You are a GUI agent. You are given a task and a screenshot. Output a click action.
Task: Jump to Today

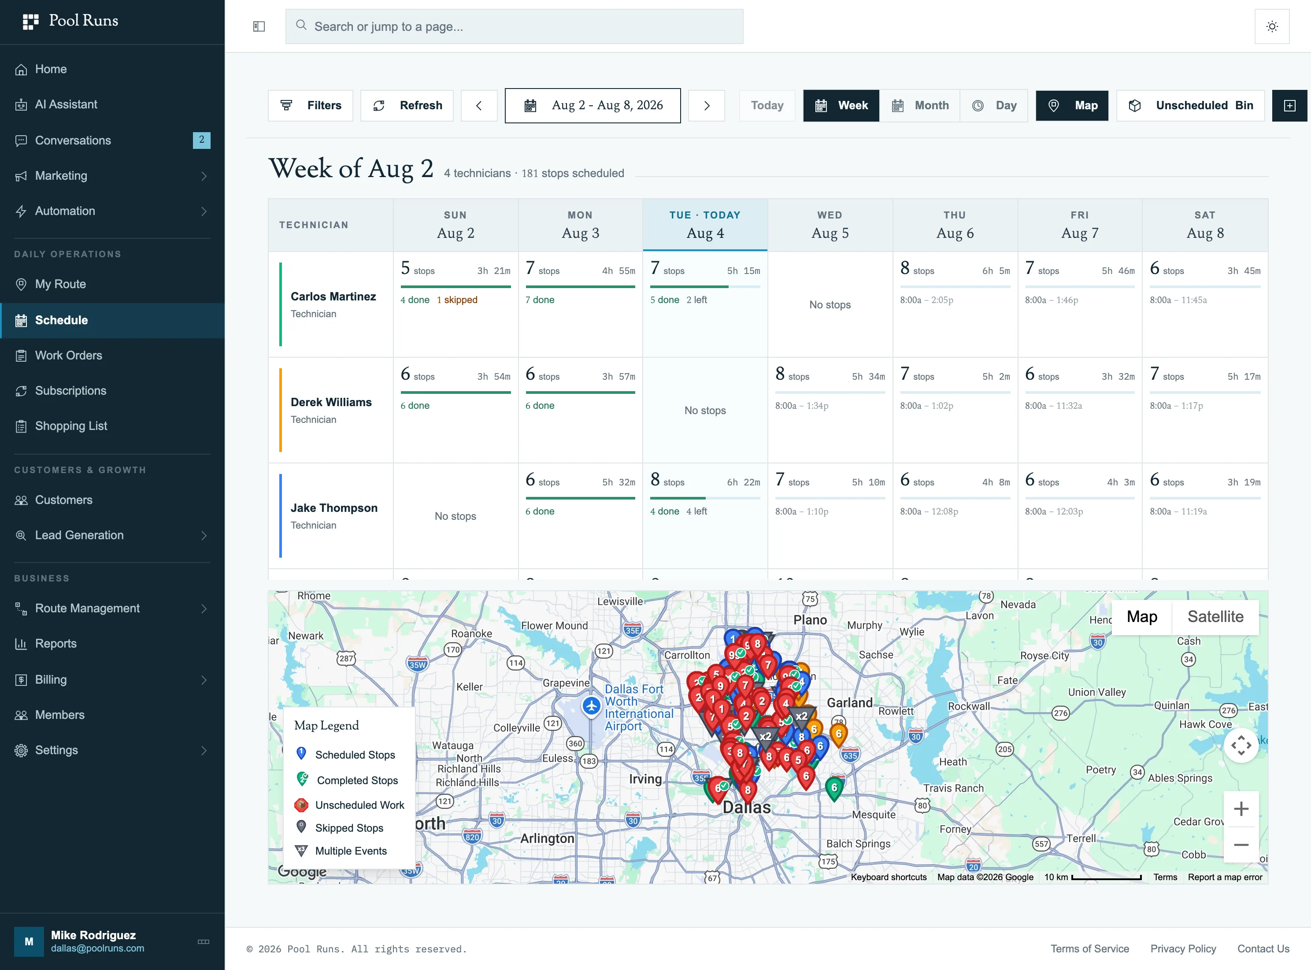(767, 106)
